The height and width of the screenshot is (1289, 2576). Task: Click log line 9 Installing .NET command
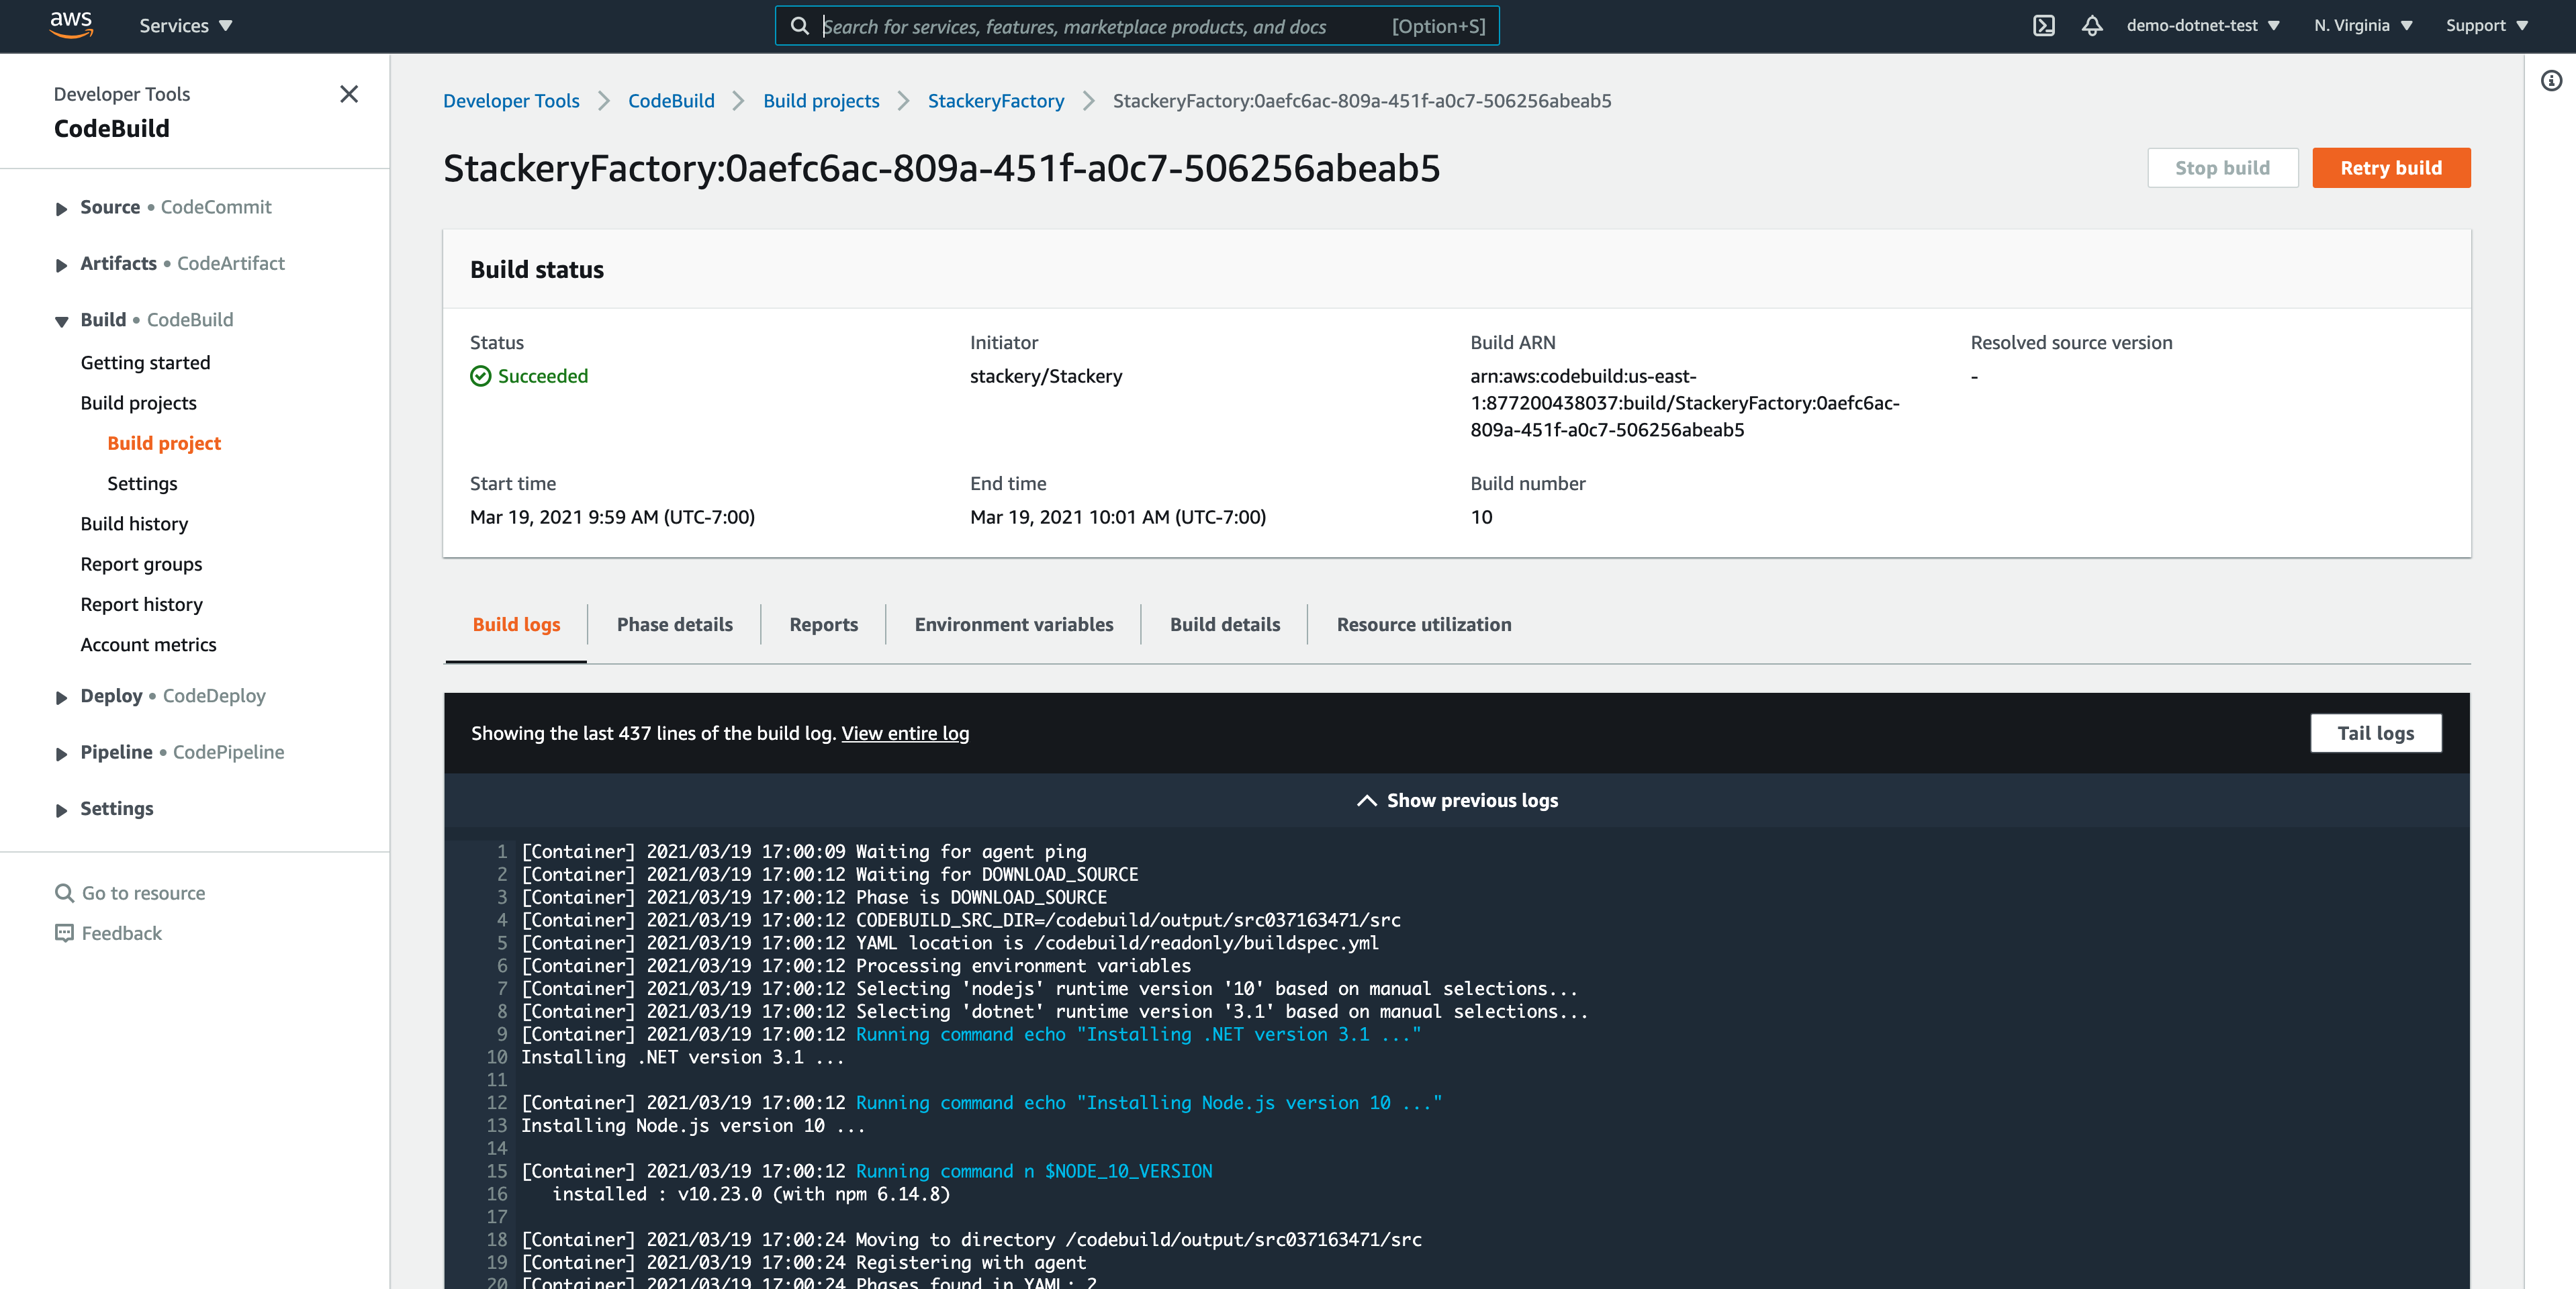tap(970, 1035)
